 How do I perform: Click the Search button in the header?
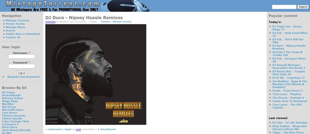pyautogui.click(x=303, y=7)
